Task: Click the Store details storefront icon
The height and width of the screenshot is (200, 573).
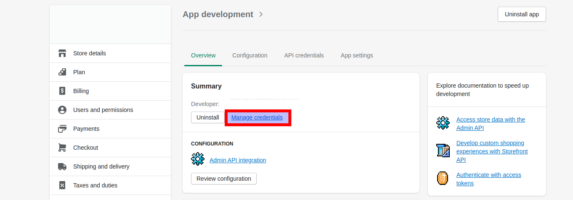Action: [62, 53]
